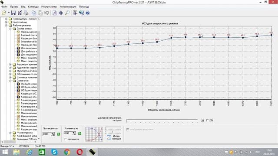Undo the last change with the arrow icon

46,13
